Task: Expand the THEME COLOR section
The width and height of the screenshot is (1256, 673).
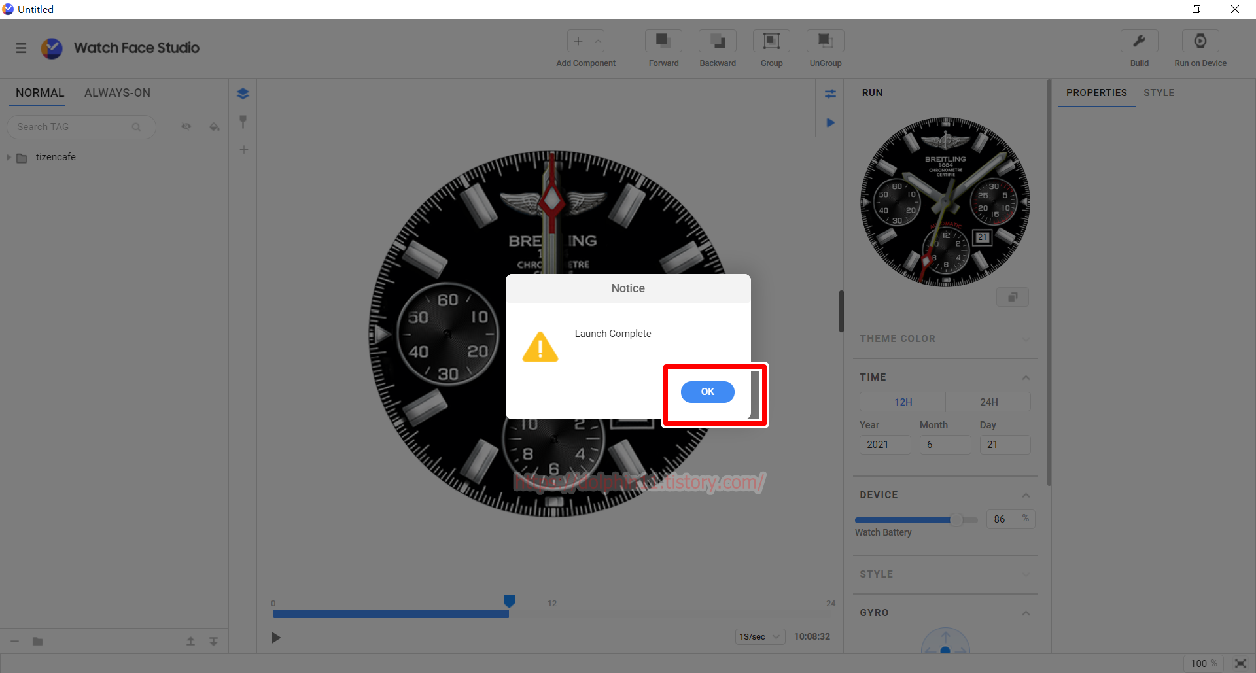Action: tap(1026, 339)
